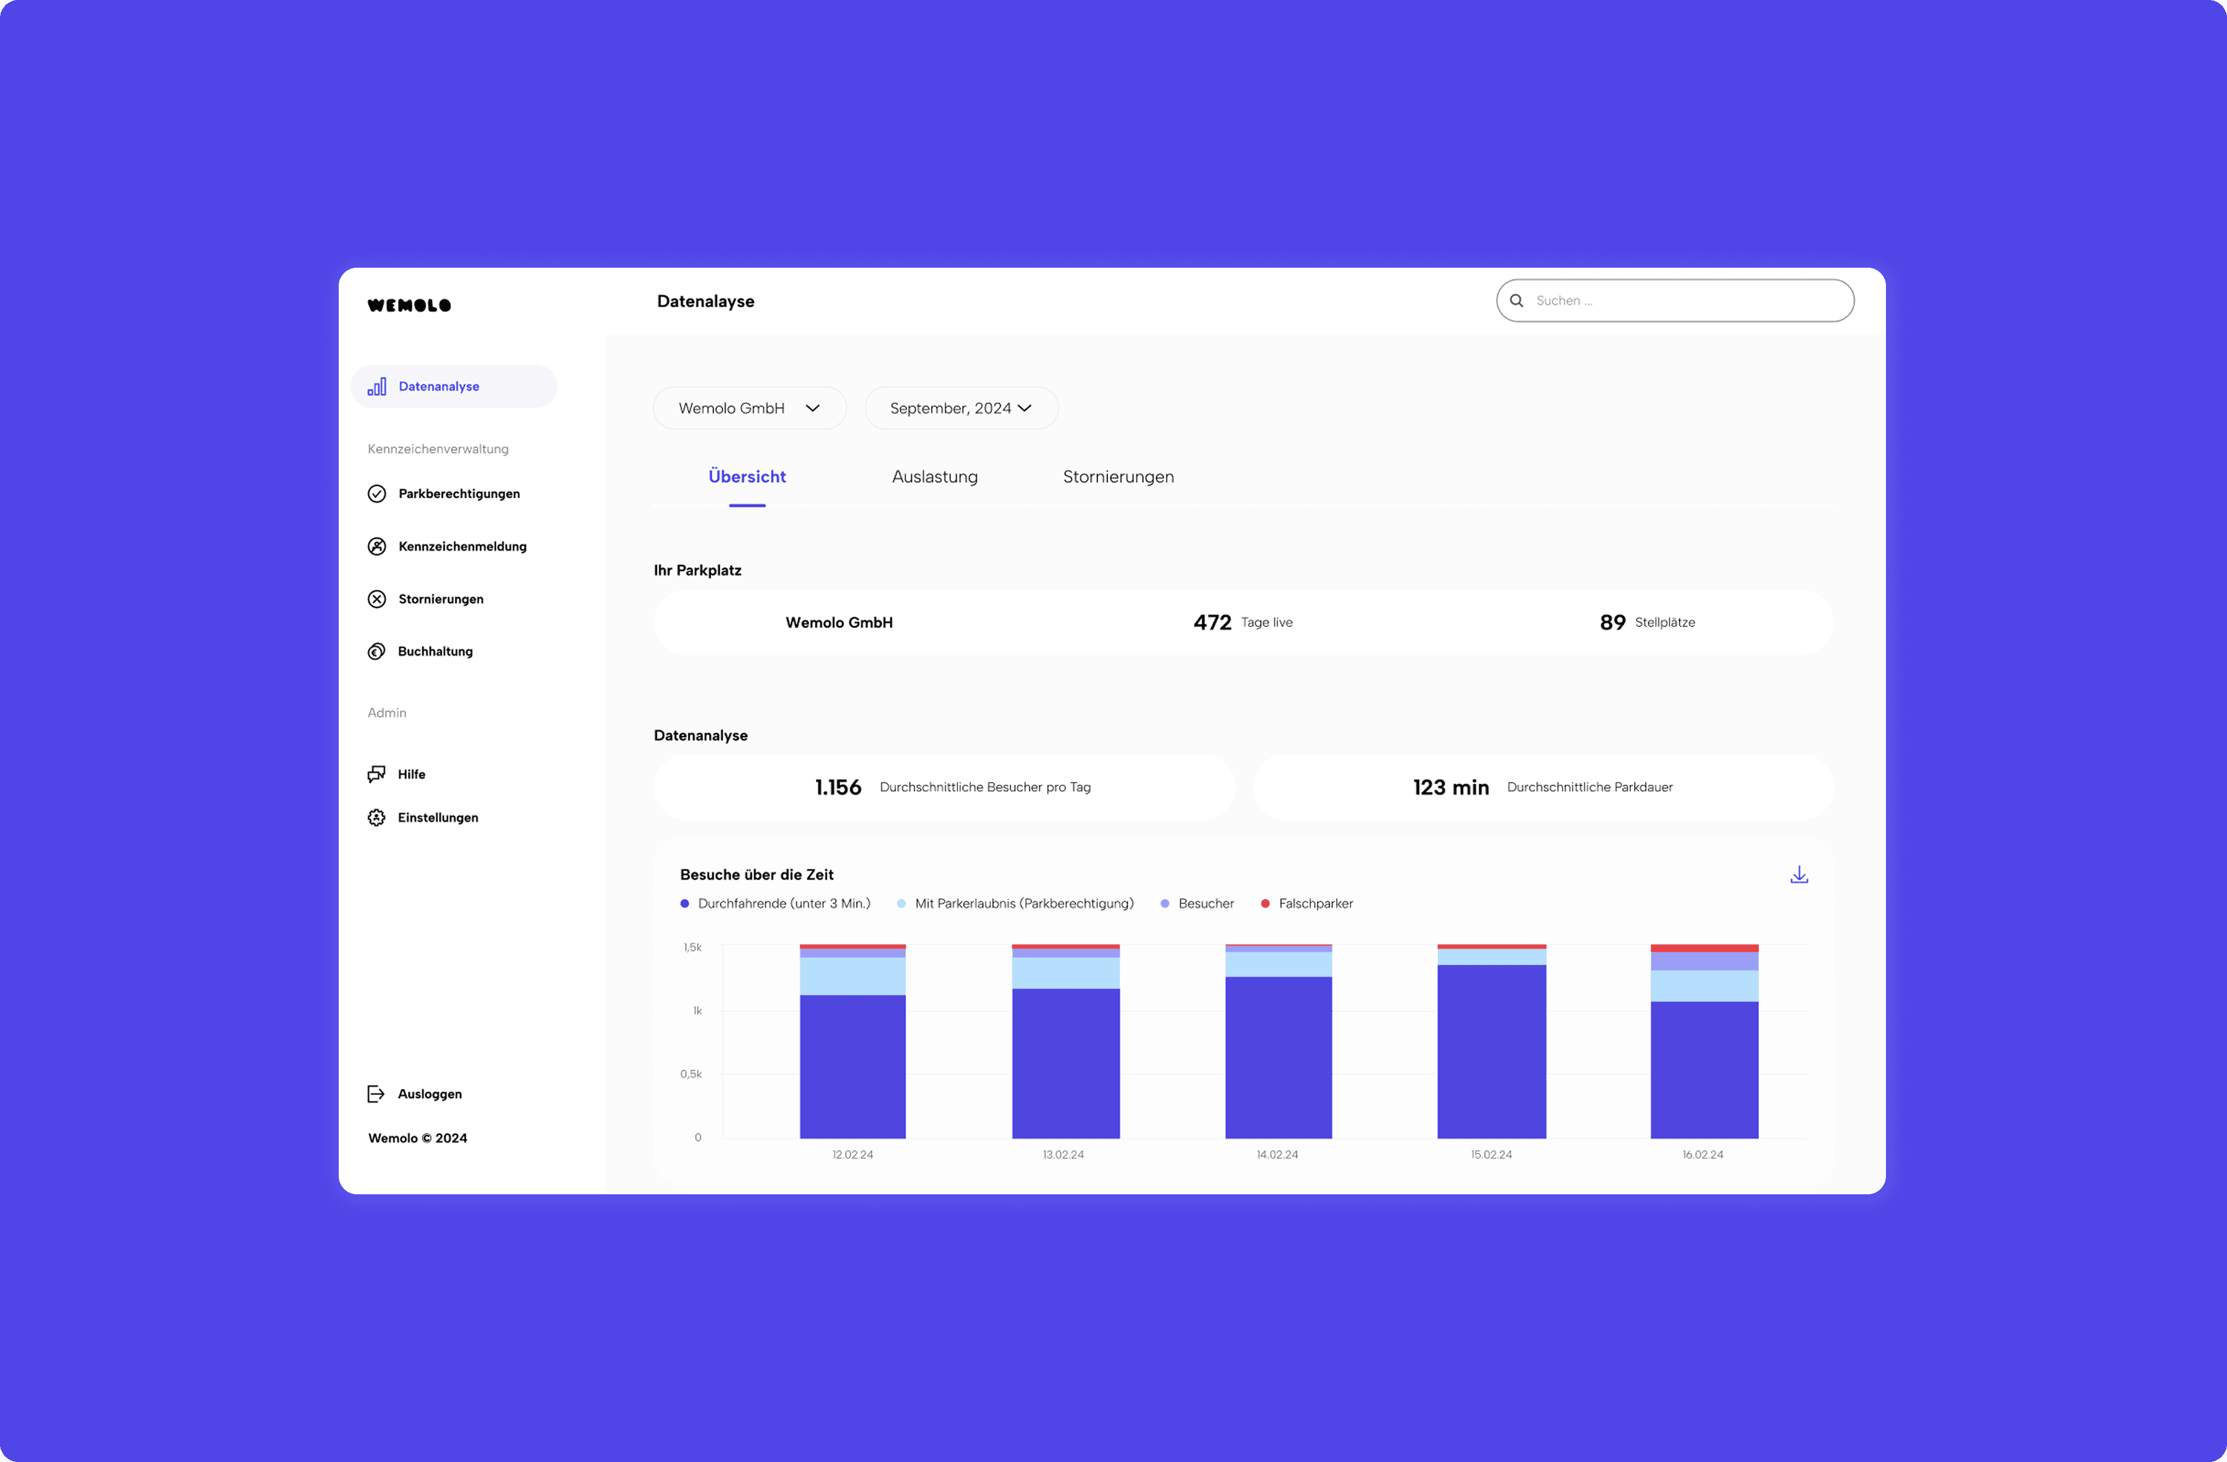
Task: Toggle the Besucher legend entry
Action: pyautogui.click(x=1197, y=904)
